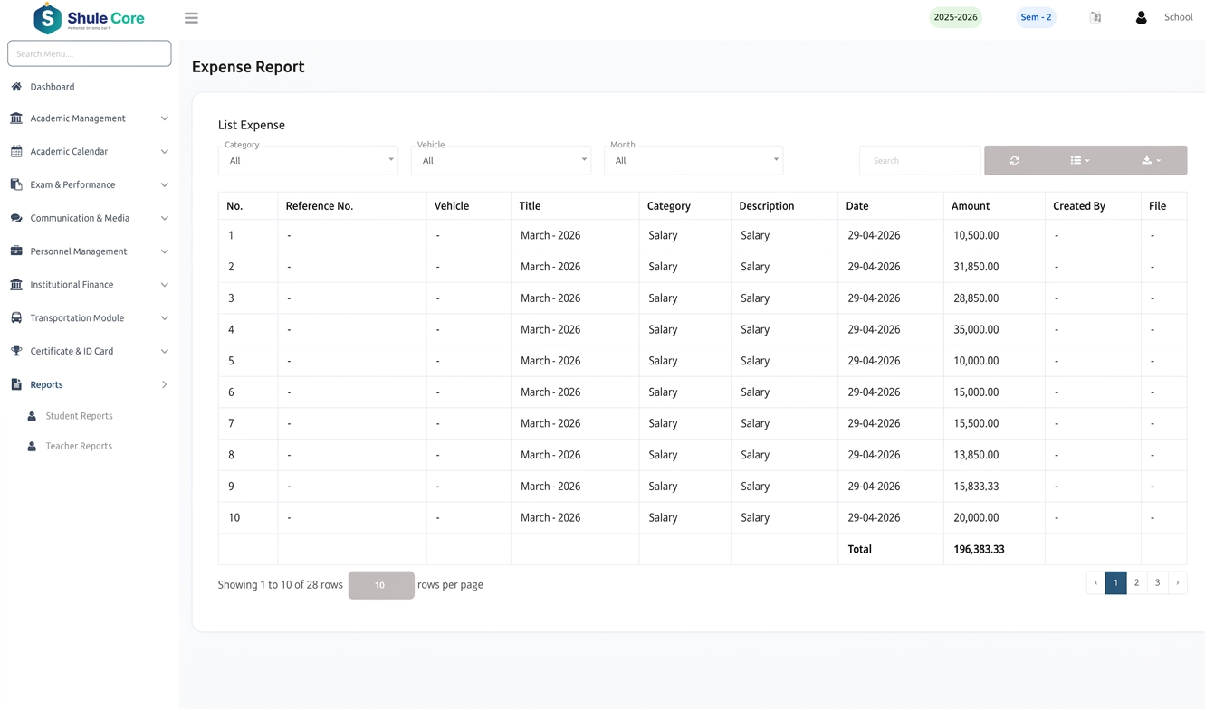Click the Dashboard home icon
The width and height of the screenshot is (1205, 709).
(x=16, y=87)
